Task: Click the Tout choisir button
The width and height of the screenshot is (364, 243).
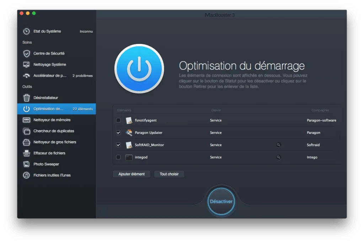Action: coord(169,174)
